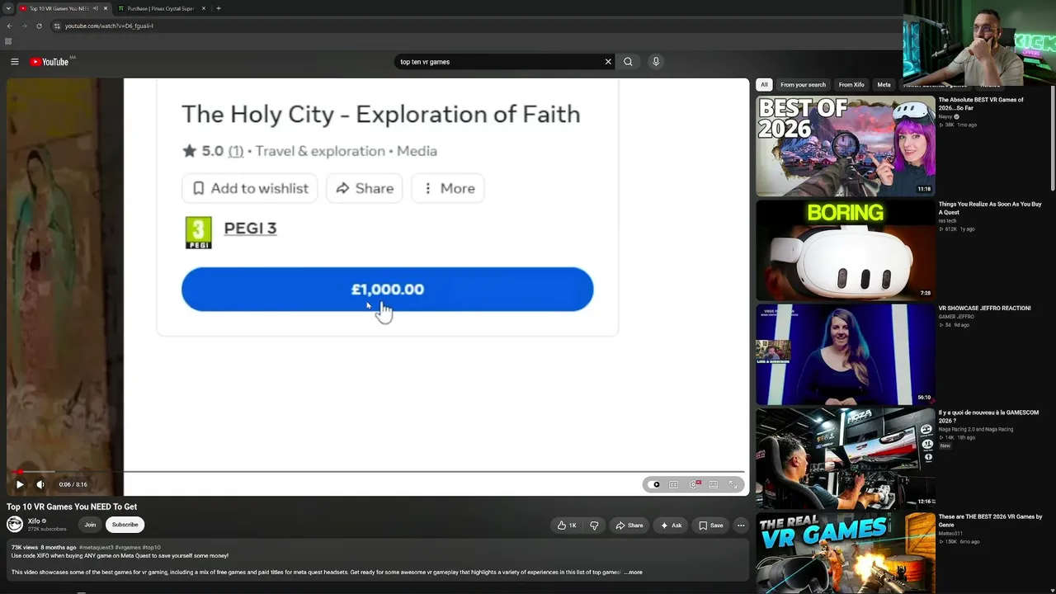Open the #vrgames hashtag
The image size is (1056, 594).
(x=128, y=548)
